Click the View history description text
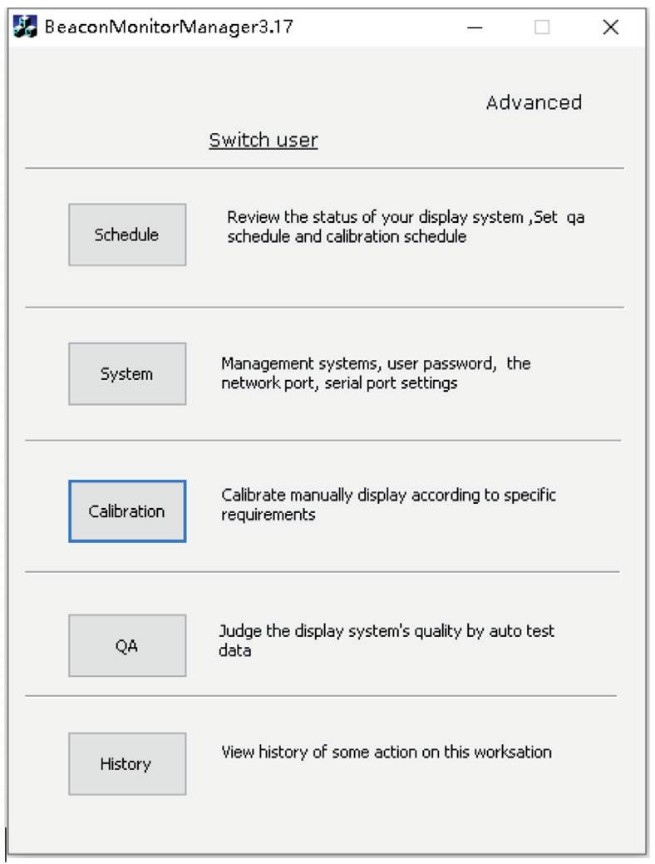Viewport: 655px width, 864px height. (387, 752)
